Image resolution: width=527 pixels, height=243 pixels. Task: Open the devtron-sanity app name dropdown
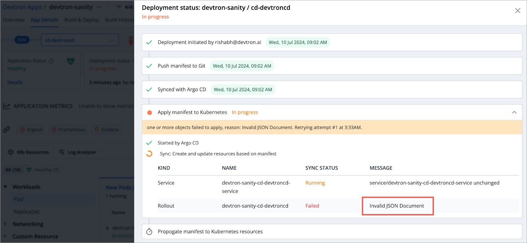(x=99, y=7)
